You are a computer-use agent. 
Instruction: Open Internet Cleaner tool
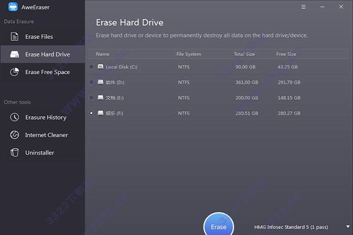point(43,135)
